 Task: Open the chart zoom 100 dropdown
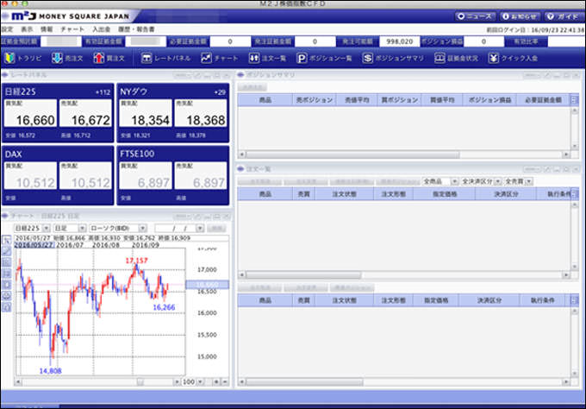[x=201, y=382]
